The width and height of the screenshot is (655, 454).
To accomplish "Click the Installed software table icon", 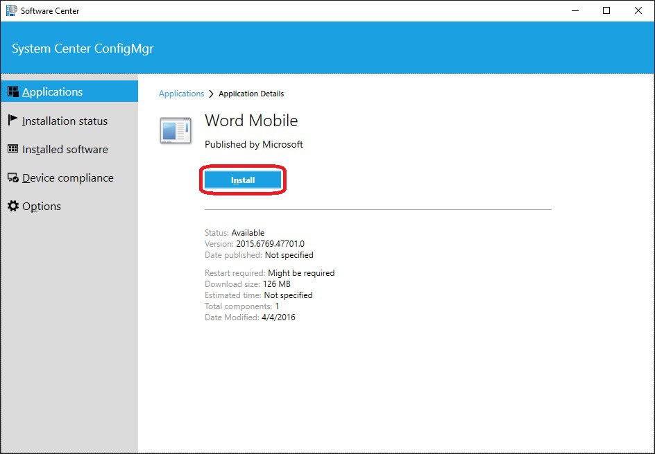I will tap(13, 148).
